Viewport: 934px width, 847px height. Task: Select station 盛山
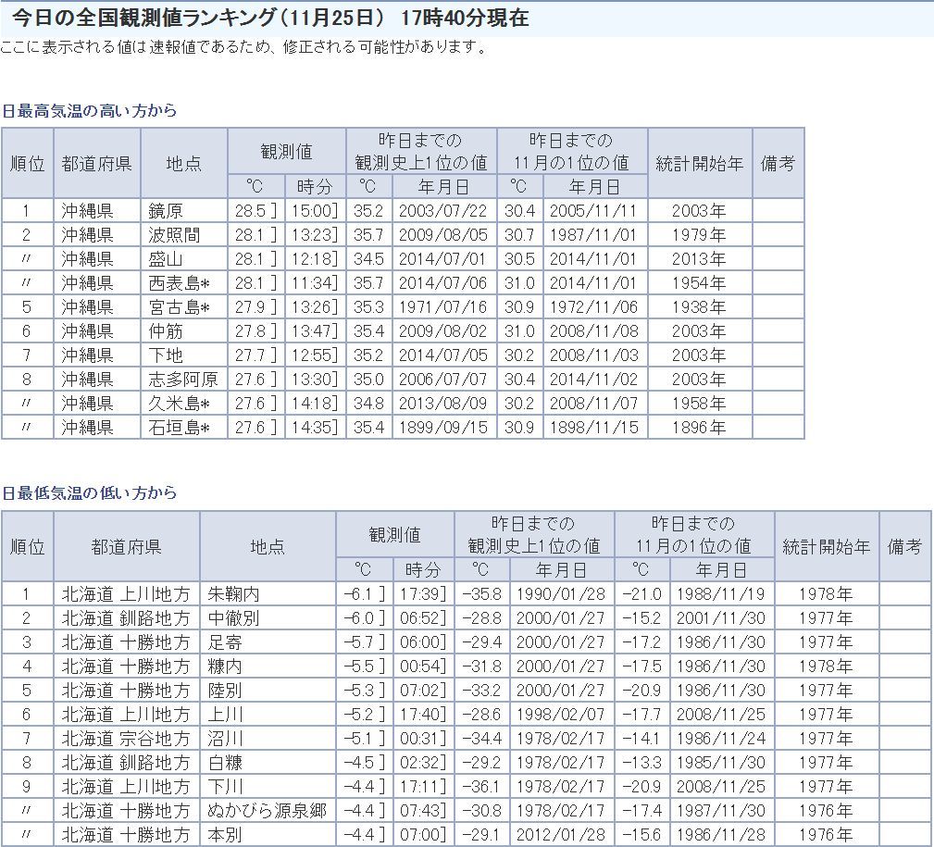pos(166,259)
